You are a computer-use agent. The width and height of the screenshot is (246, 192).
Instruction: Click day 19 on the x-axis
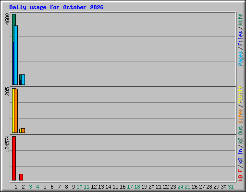coord(144,187)
